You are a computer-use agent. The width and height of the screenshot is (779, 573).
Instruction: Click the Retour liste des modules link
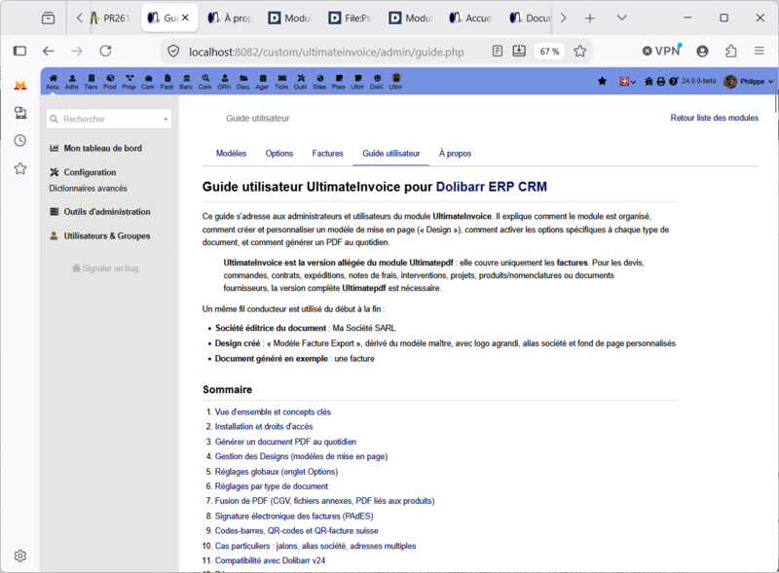tap(715, 118)
